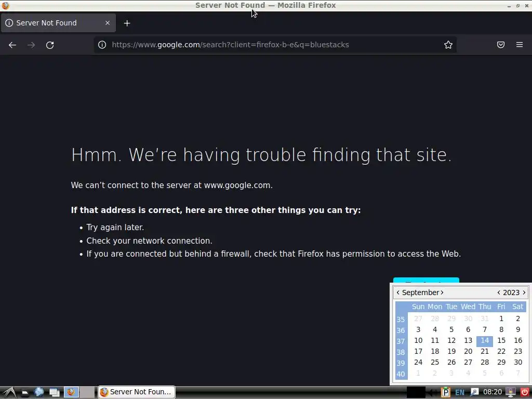Open a new tab
The width and height of the screenshot is (532, 399).
tap(127, 23)
